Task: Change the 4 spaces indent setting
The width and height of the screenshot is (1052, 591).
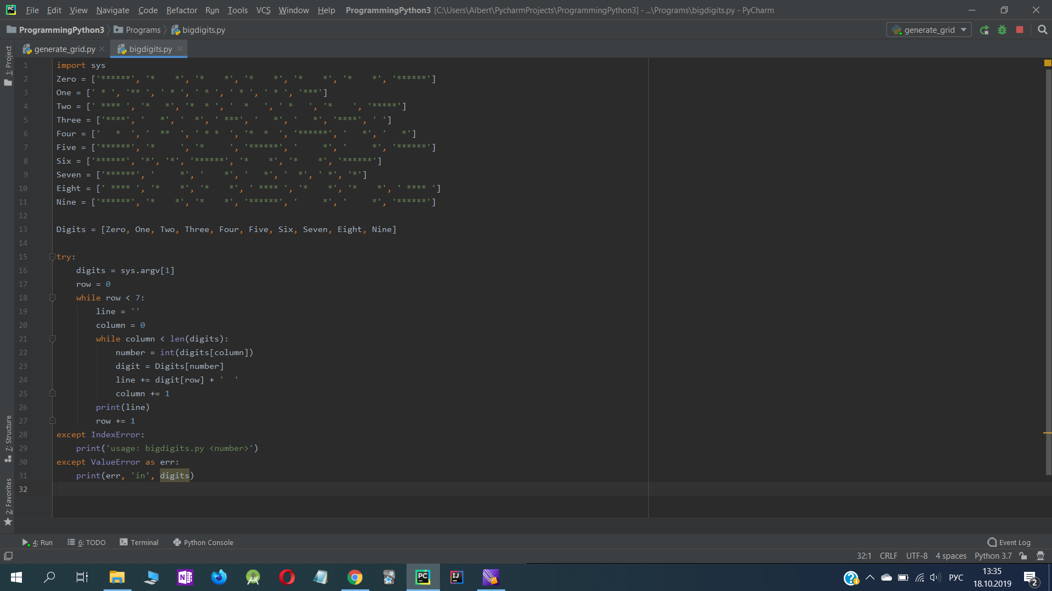Action: (x=951, y=556)
